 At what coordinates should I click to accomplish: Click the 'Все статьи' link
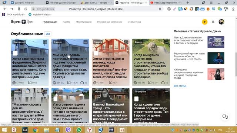(180, 86)
